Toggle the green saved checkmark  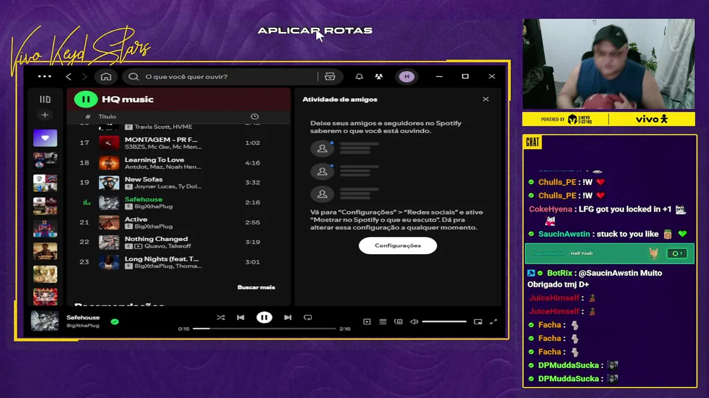tap(115, 321)
